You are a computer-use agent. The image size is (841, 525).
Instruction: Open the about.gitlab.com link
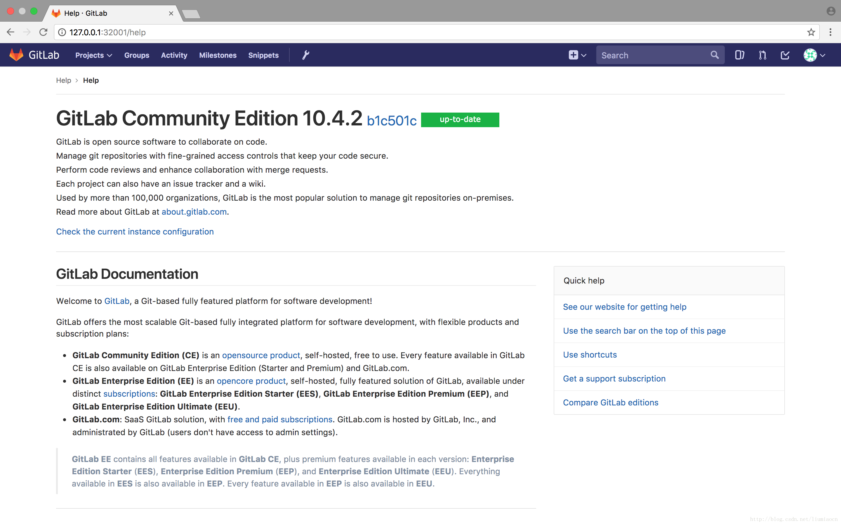tap(194, 212)
